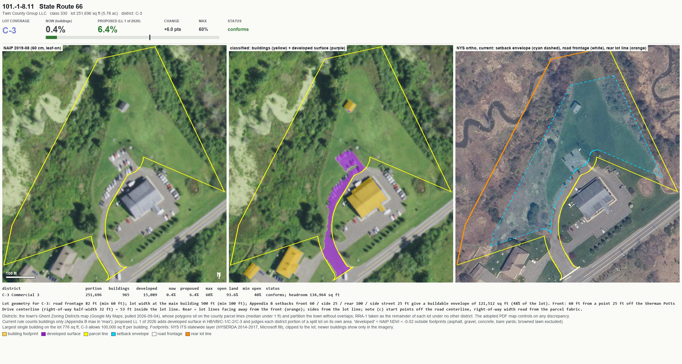This screenshot has height=364, width=682.
Task: Click the green filled portion of coverage bar
Action: click(x=51, y=37)
